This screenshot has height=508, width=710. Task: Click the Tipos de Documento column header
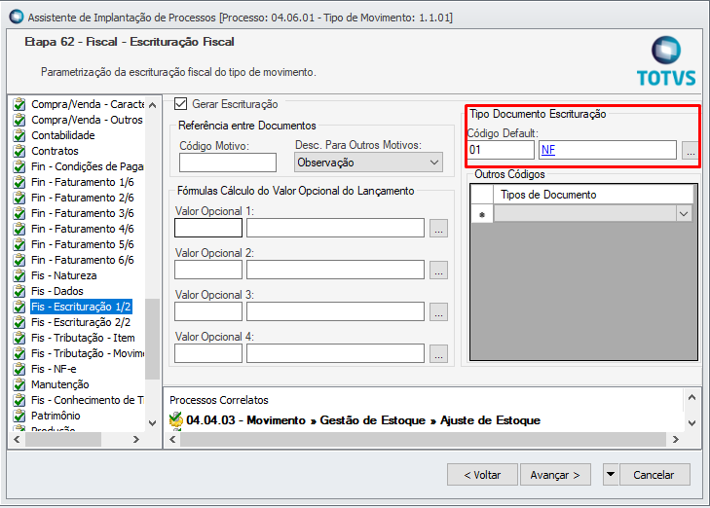click(x=593, y=195)
